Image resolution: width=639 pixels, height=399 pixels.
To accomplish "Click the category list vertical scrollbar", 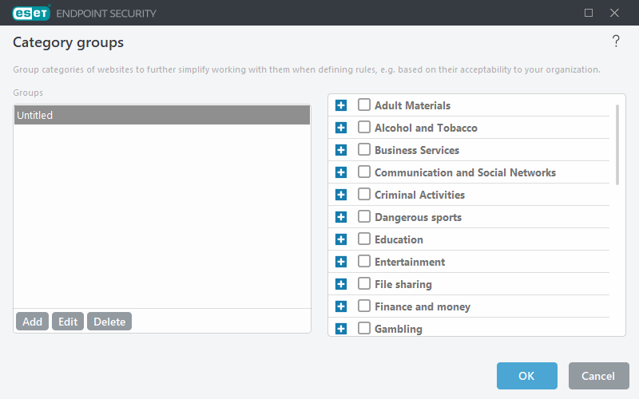I will (617, 144).
